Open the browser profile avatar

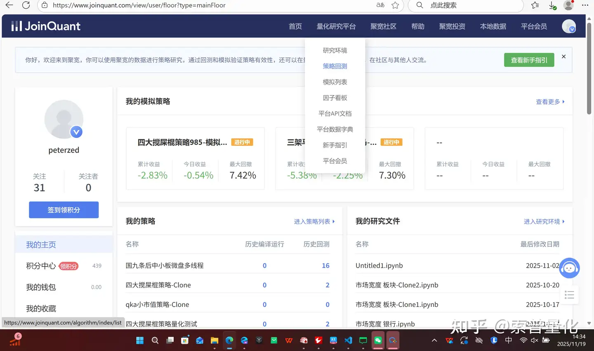[x=568, y=5]
